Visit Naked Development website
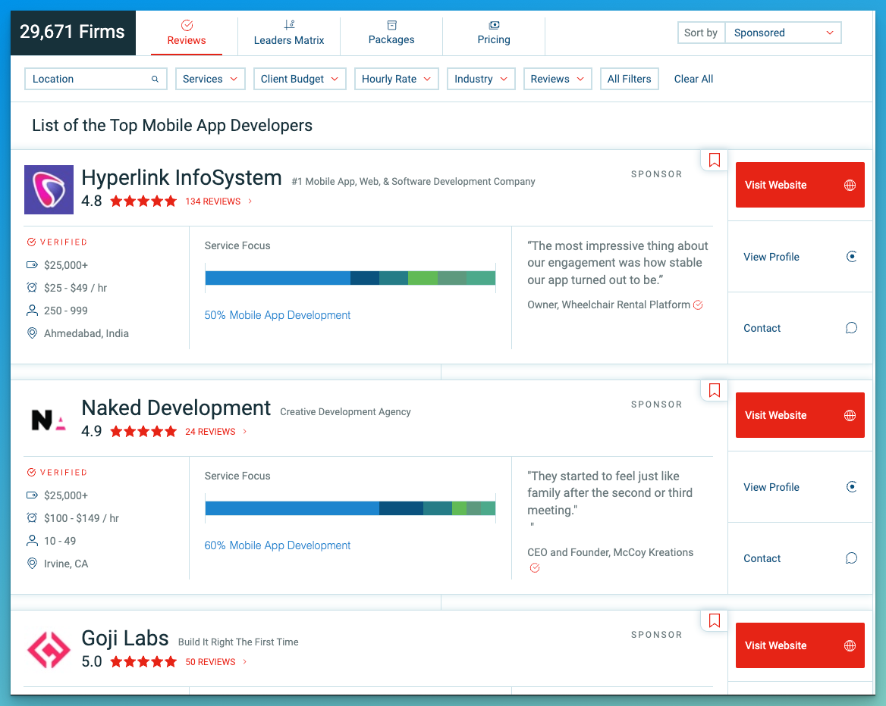The height and width of the screenshot is (706, 886). (800, 415)
